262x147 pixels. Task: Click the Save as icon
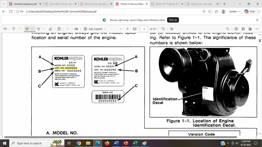click(x=250, y=29)
